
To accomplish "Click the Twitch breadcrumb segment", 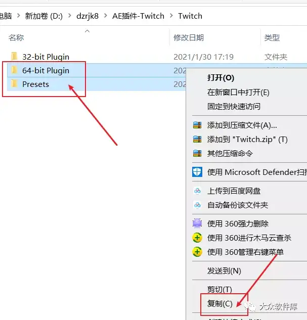I will click(190, 16).
